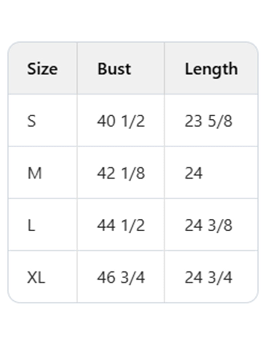Click the blank white area below the table
The height and width of the screenshot is (349, 266).
pos(133,326)
